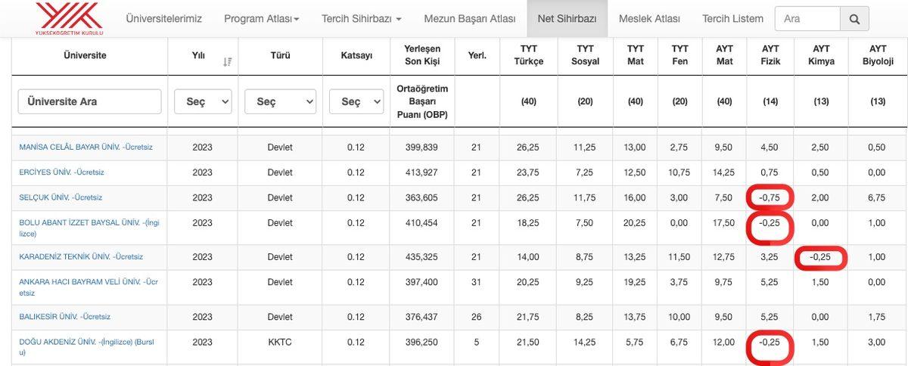This screenshot has height=366, width=908.
Task: Open the Katsayı Seç filter dropdown
Action: click(x=356, y=101)
